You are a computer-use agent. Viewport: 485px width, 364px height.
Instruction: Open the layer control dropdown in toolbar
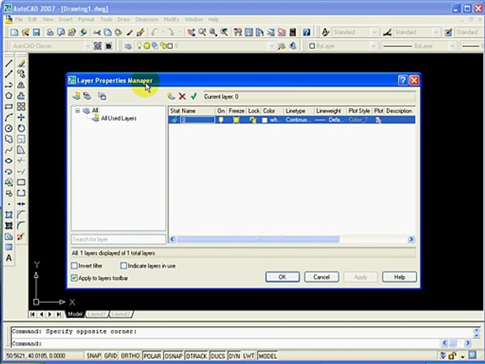272,46
